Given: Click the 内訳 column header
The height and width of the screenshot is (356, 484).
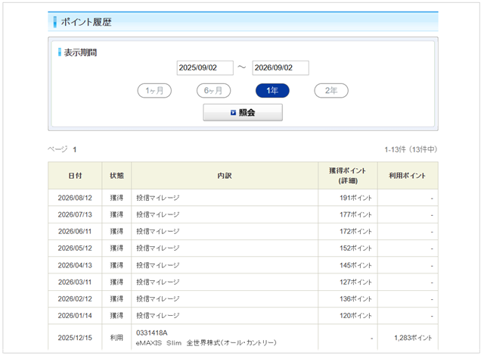Looking at the screenshot, I should point(225,176).
